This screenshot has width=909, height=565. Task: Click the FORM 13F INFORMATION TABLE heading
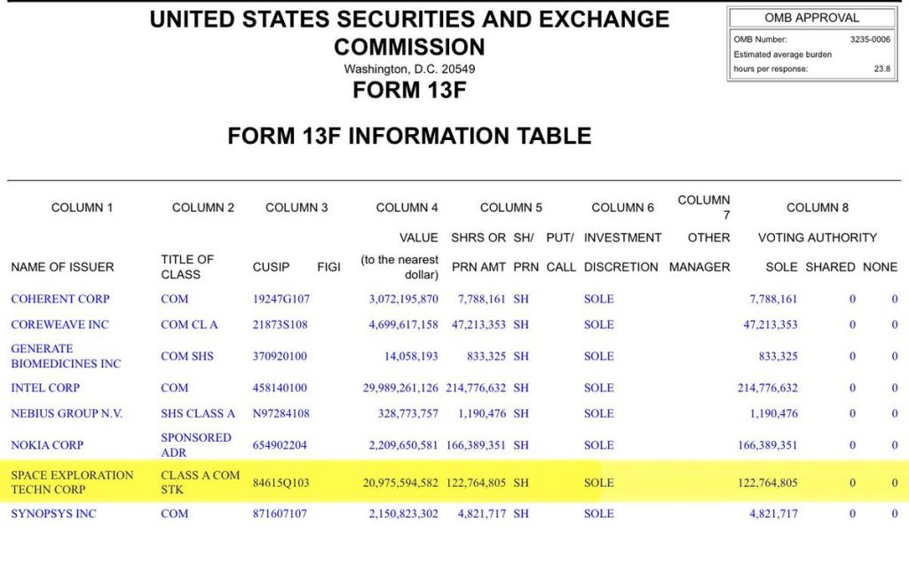pyautogui.click(x=409, y=137)
